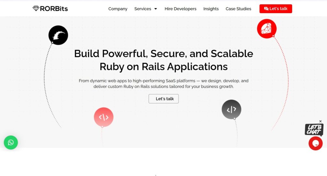Dismiss the Let's Chat popup with X

pyautogui.click(x=321, y=121)
